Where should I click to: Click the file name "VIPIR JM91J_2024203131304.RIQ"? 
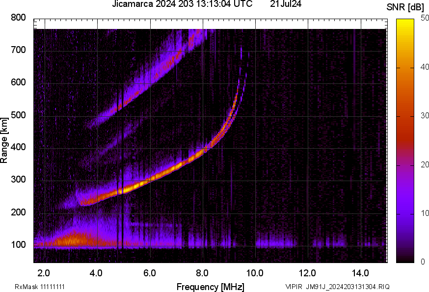tap(337, 287)
